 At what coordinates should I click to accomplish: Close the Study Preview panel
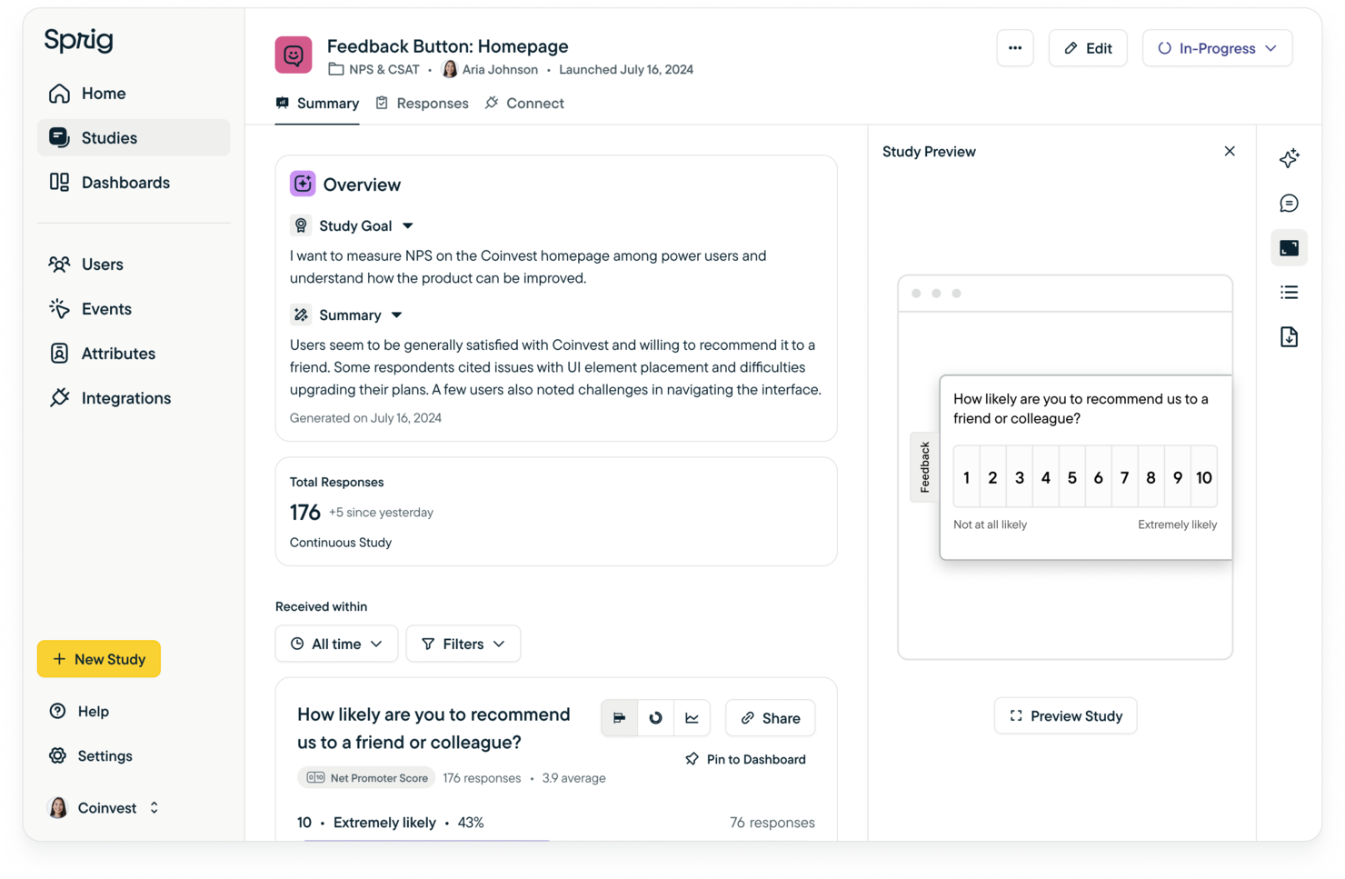coord(1230,151)
